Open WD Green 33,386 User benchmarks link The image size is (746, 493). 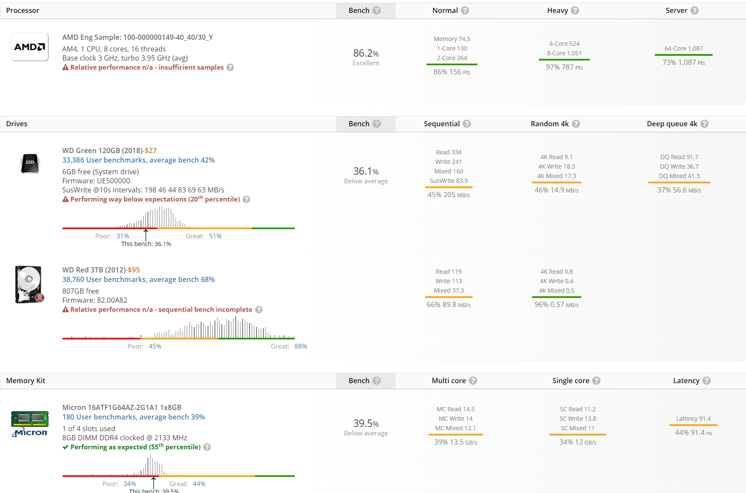[138, 160]
